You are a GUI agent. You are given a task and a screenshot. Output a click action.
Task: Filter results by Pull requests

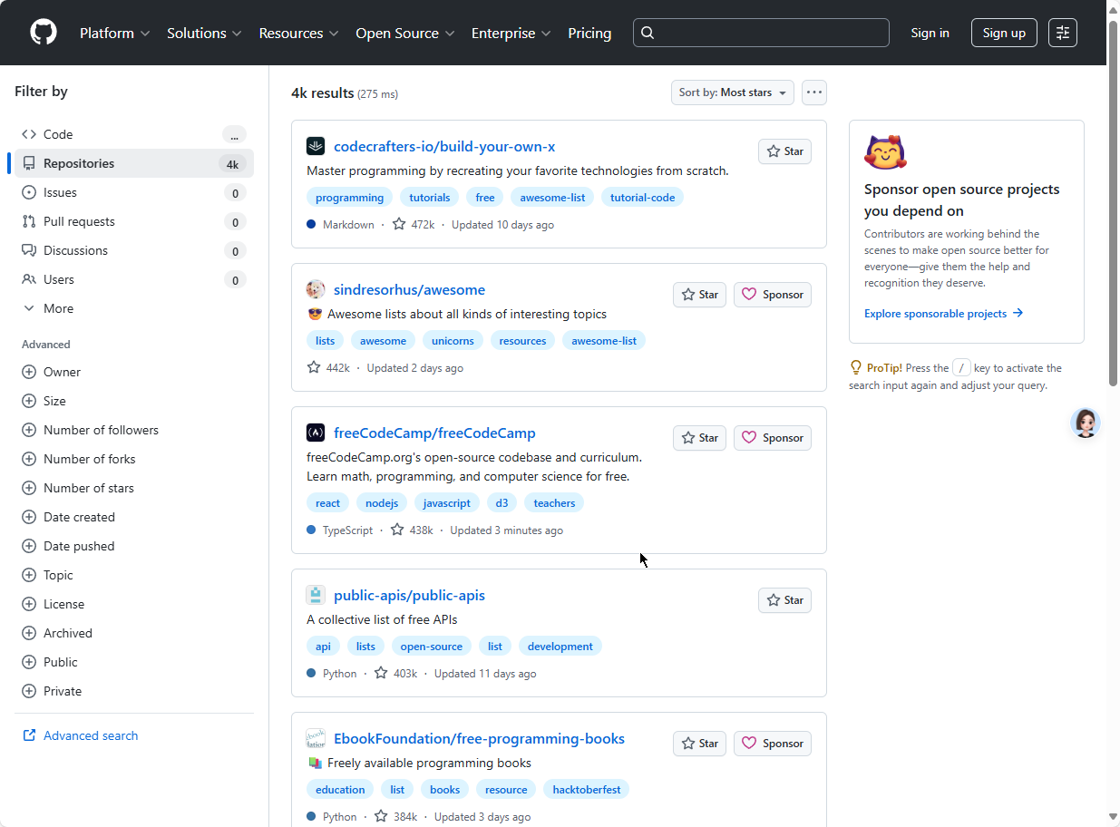point(79,221)
